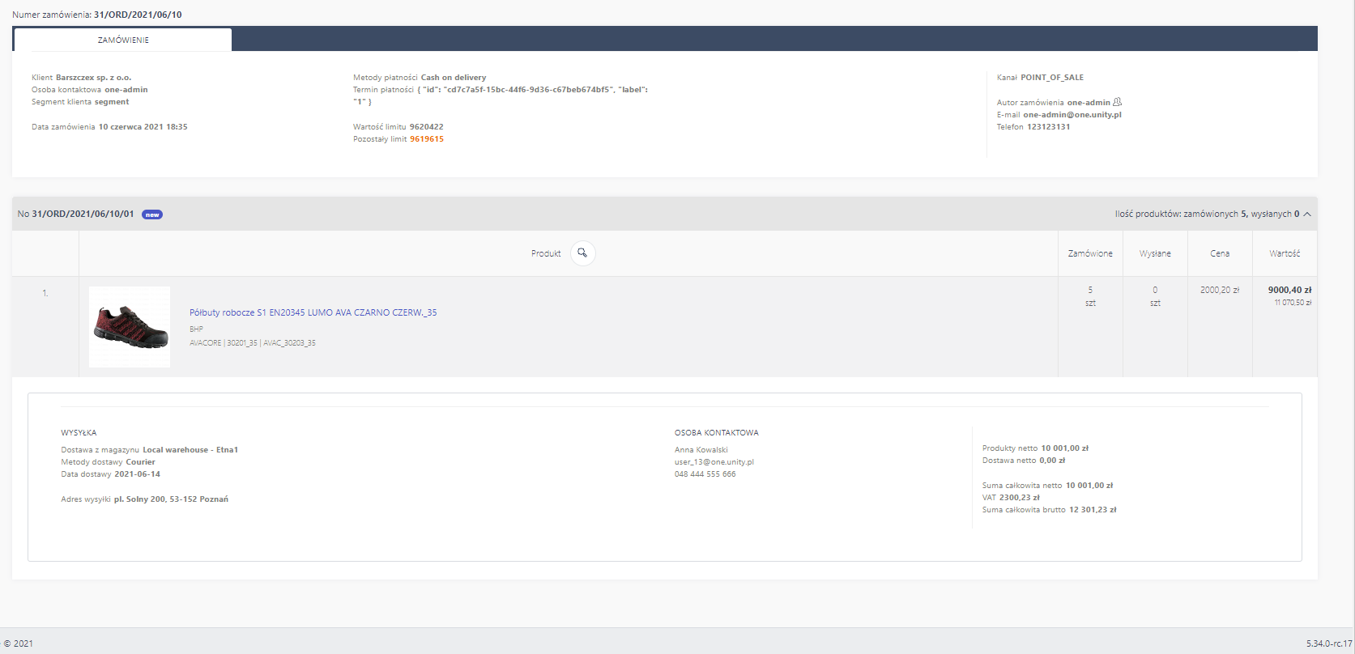Click the client name Barszczex sp. z o.o.
This screenshot has width=1355, height=654.
pos(93,78)
